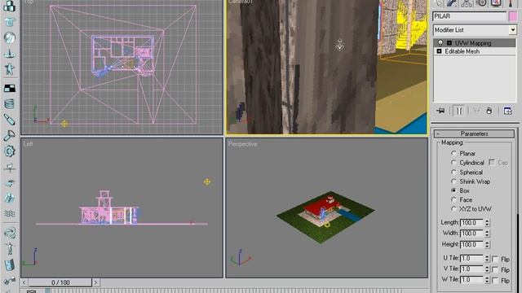
Task: Click the Width value field
Action: click(x=471, y=234)
